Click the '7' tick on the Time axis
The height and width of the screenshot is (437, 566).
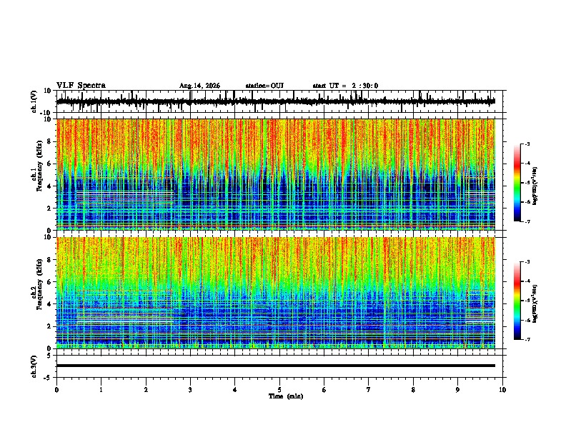[x=369, y=390]
